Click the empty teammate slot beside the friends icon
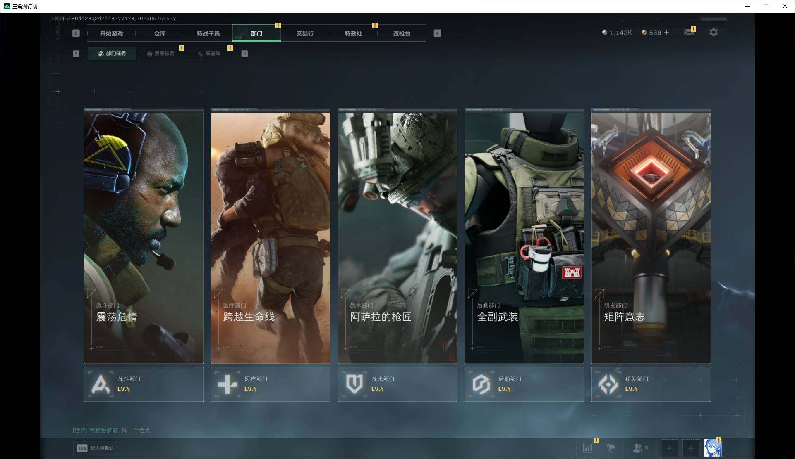The image size is (795, 459). [x=669, y=448]
